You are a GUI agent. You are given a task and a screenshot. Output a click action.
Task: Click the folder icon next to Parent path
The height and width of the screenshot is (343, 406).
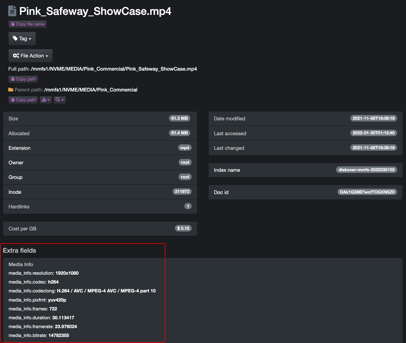click(x=11, y=90)
